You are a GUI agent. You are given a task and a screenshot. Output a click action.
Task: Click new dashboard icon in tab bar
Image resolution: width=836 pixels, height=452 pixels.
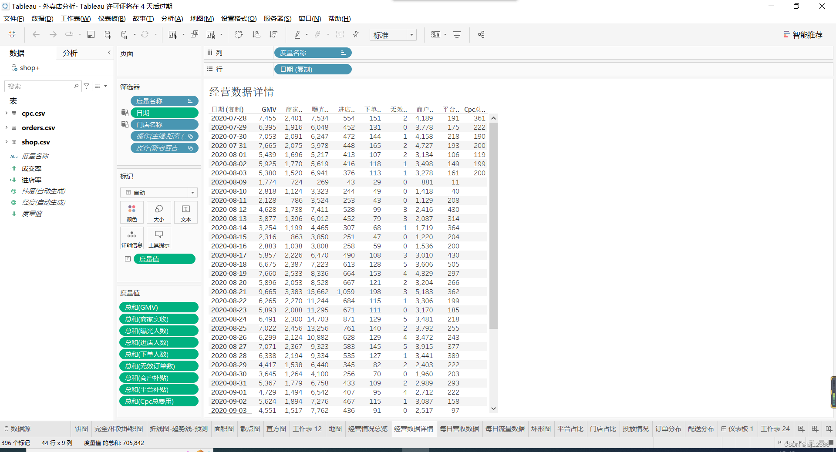click(815, 429)
